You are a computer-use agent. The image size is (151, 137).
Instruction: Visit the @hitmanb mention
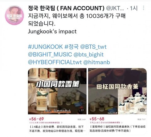tap(97, 62)
